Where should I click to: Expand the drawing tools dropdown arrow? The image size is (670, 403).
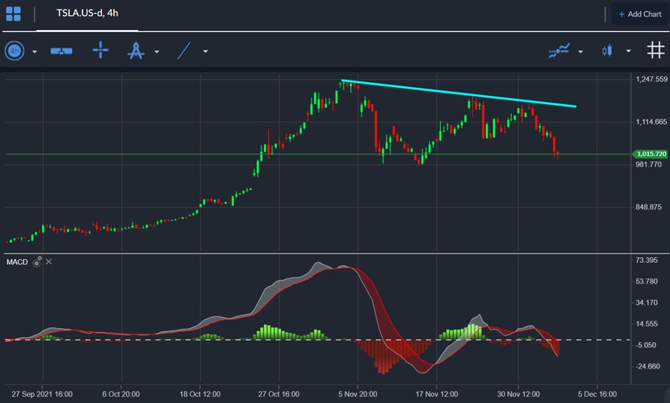point(157,51)
